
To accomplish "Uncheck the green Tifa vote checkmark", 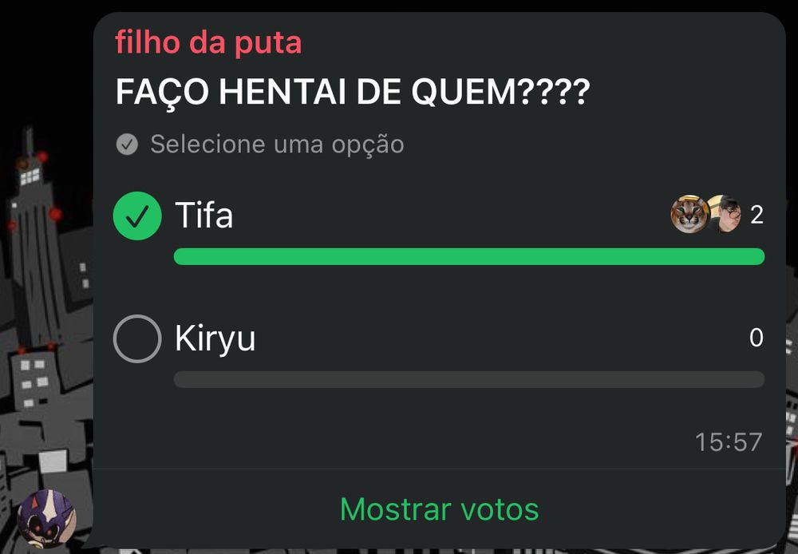I will pyautogui.click(x=137, y=216).
